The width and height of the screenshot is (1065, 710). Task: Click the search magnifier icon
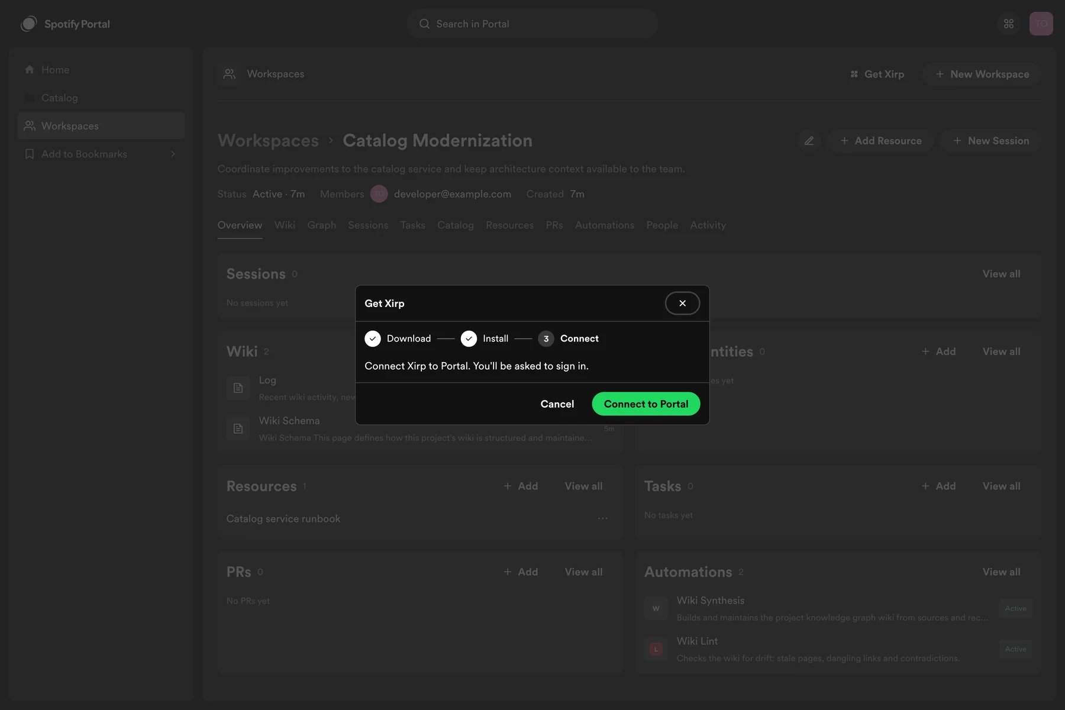pyautogui.click(x=424, y=24)
